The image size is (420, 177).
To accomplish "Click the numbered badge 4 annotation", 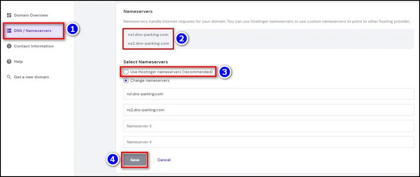I will 113,160.
